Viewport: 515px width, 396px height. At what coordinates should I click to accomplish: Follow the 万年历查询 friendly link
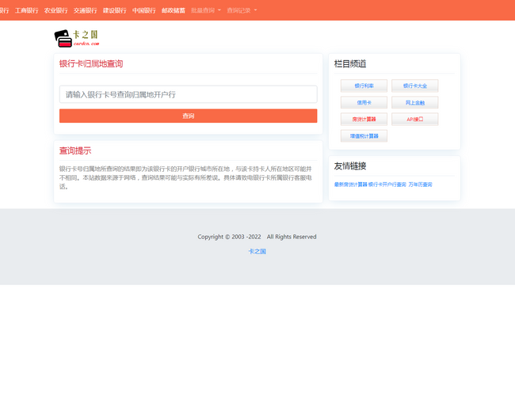(x=420, y=185)
